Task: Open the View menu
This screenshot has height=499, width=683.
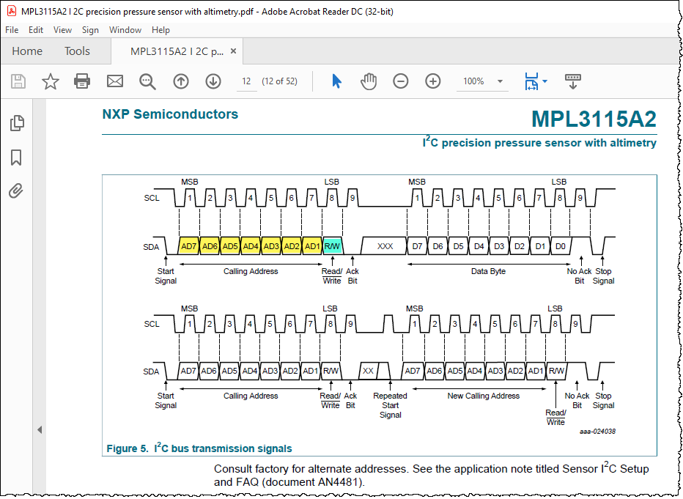Action: (63, 30)
